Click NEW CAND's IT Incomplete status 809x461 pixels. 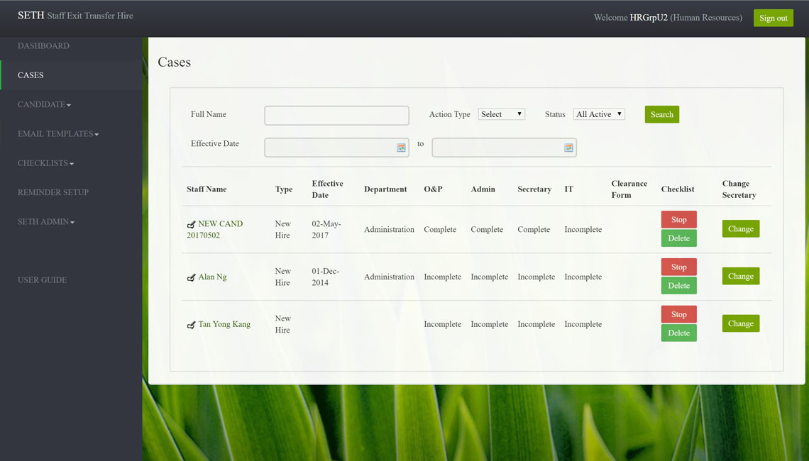(583, 230)
